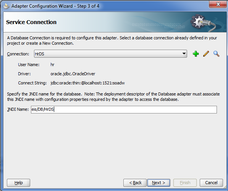Open the Connection dropdown showing HrDS
This screenshot has width=228, height=191.
pos(110,54)
